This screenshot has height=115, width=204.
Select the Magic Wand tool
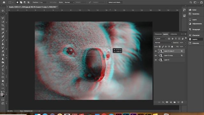coord(3,22)
